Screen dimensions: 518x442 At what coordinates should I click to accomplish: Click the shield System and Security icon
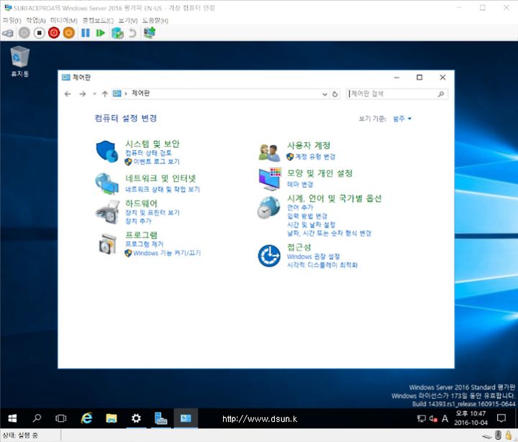[x=107, y=152]
